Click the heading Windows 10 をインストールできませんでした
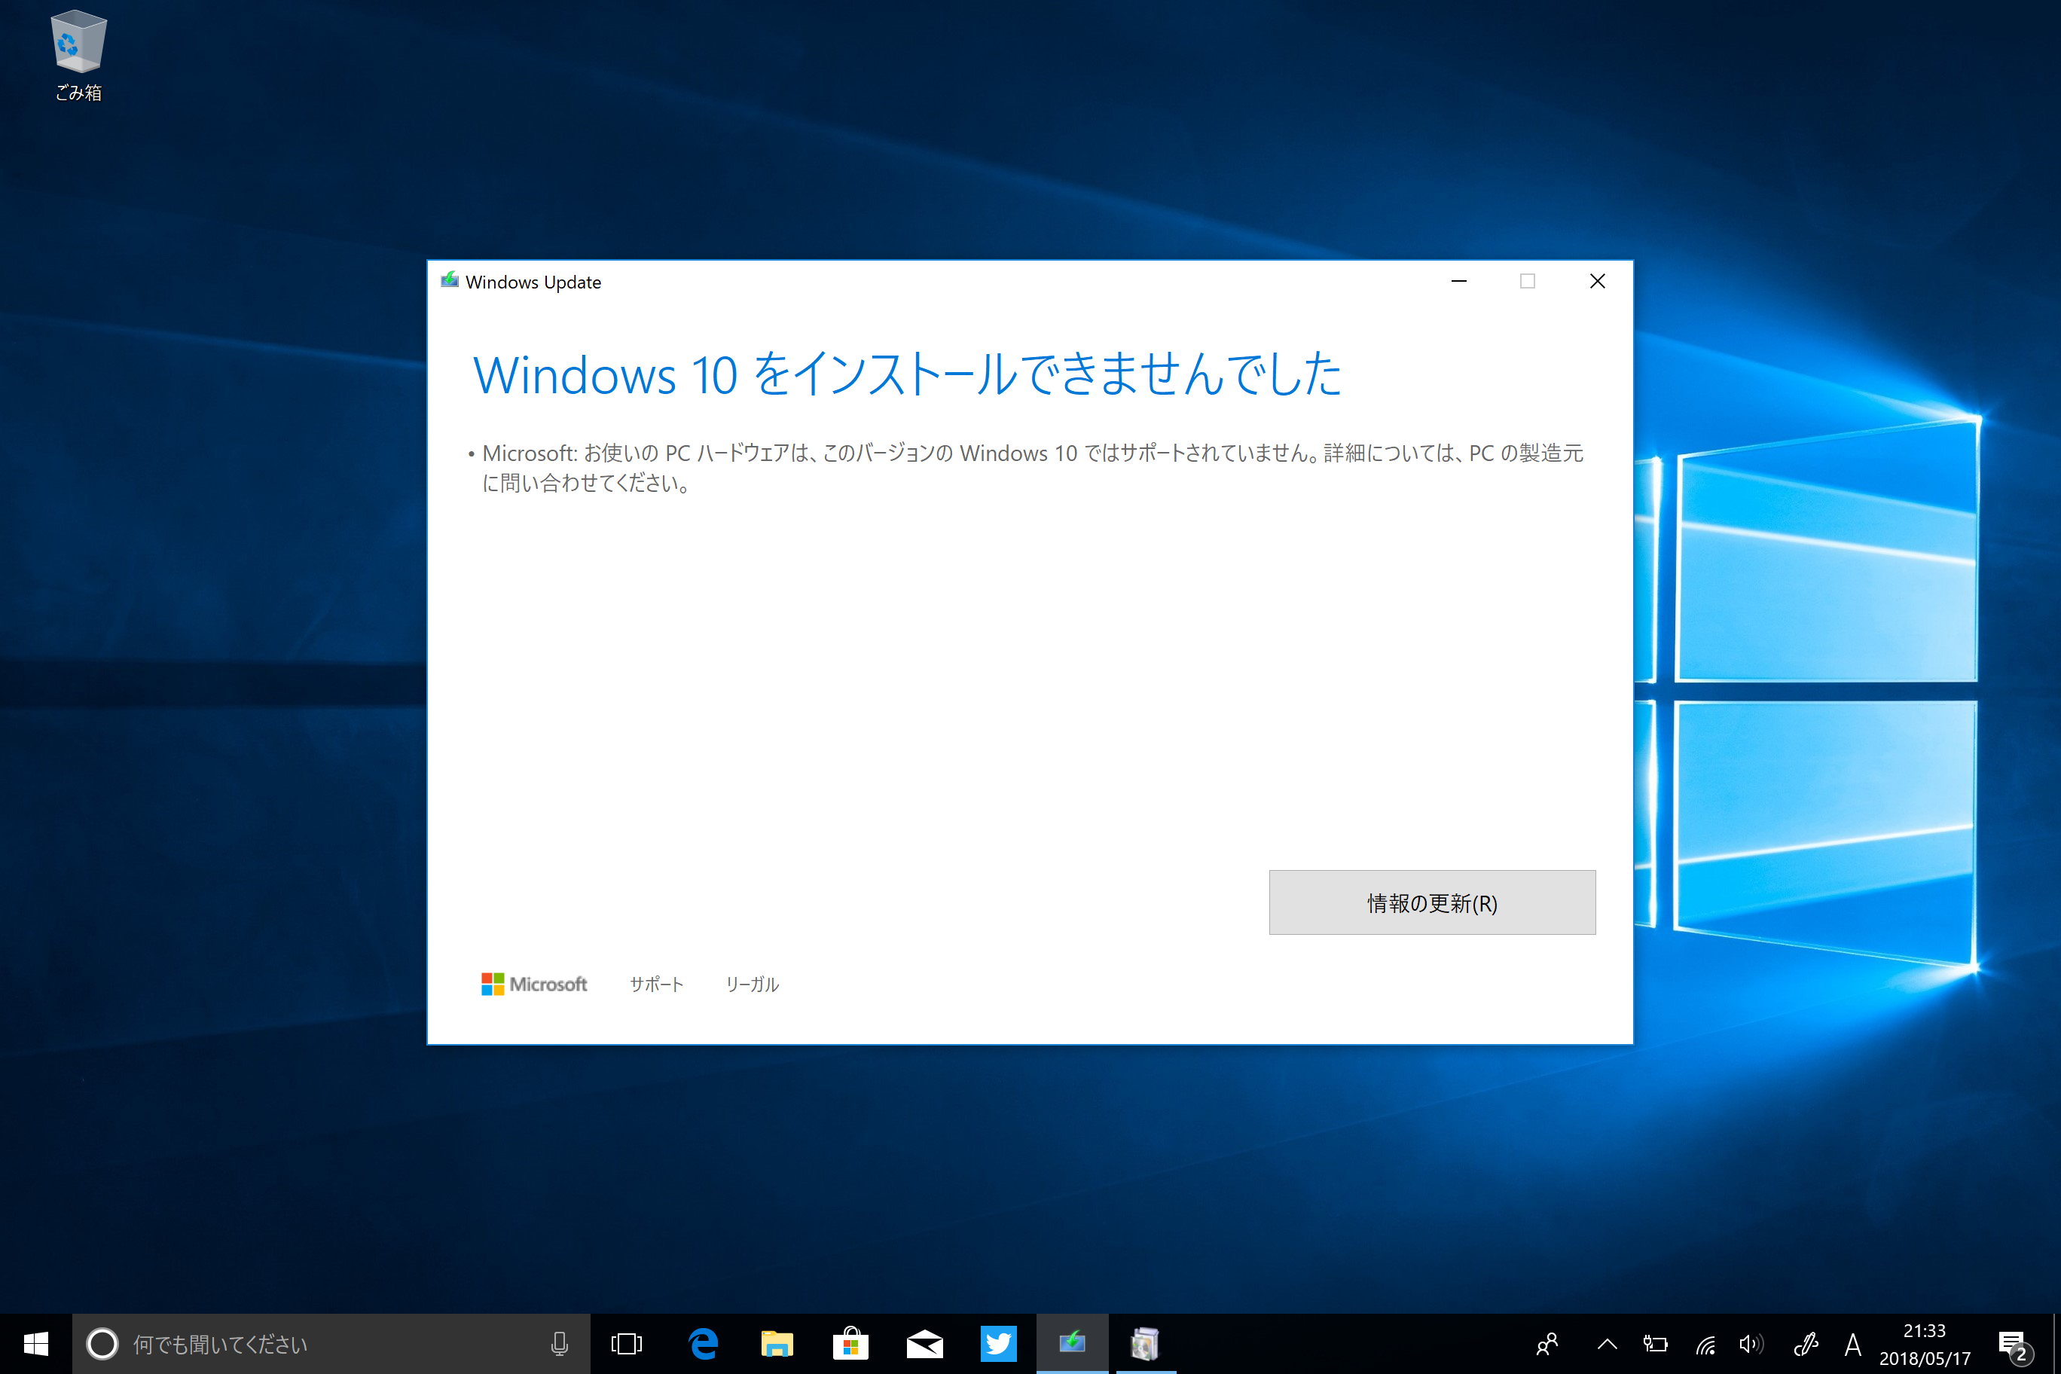Screen dimensions: 2061x1374 tap(907, 374)
